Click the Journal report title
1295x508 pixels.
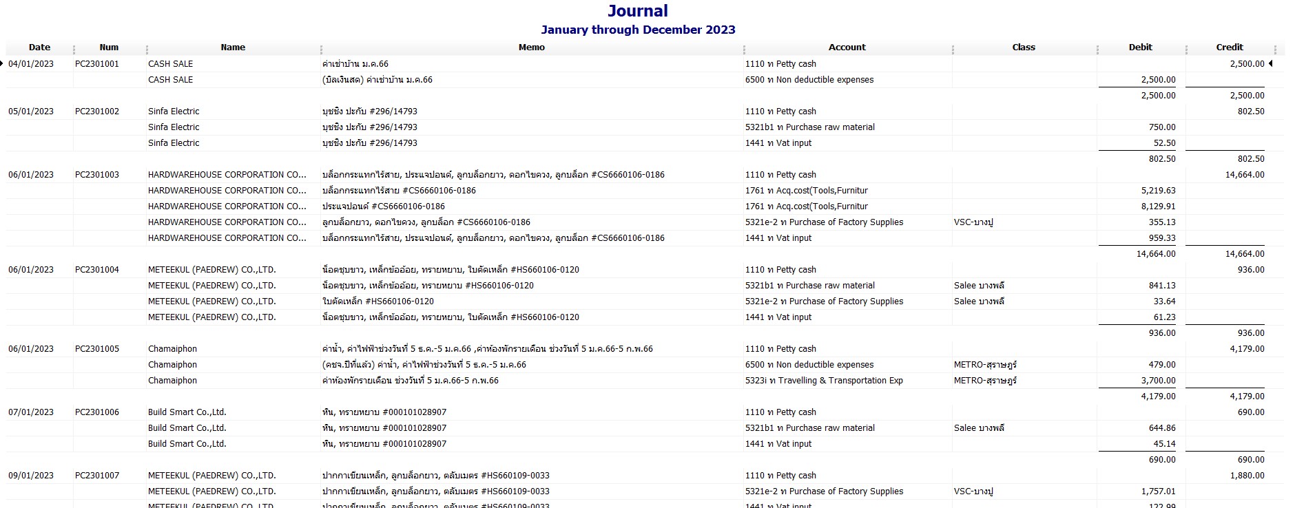(637, 11)
